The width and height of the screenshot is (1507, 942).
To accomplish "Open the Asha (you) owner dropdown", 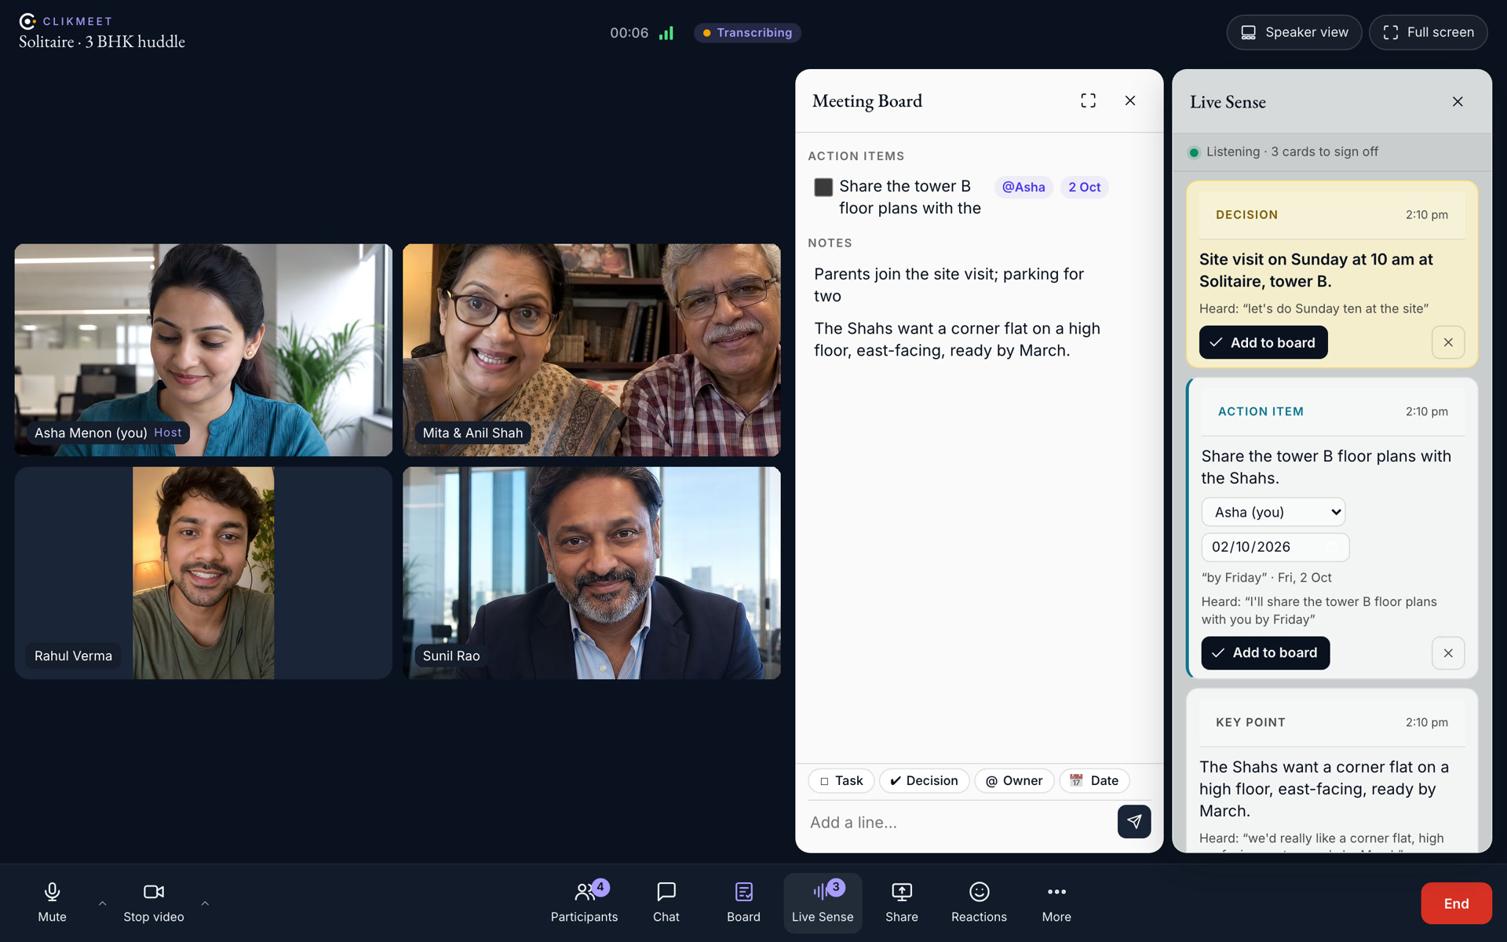I will pos(1273,512).
